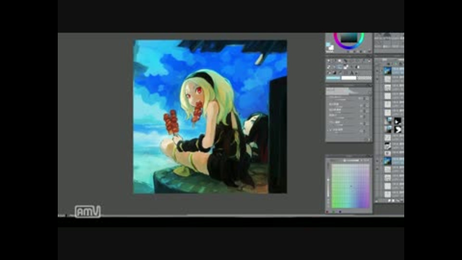Pick a swatch from the color set grid

351,186
